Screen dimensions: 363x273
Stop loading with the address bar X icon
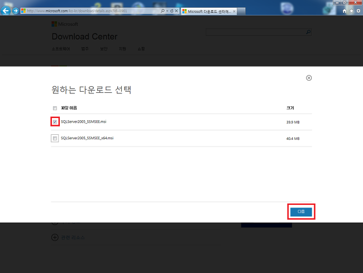(x=176, y=11)
